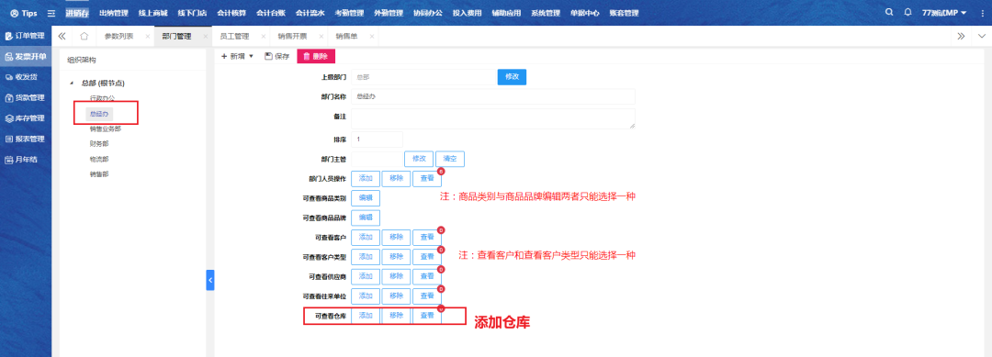
Task: Click 添加 in the 可查看客户 row
Action: tap(366, 238)
